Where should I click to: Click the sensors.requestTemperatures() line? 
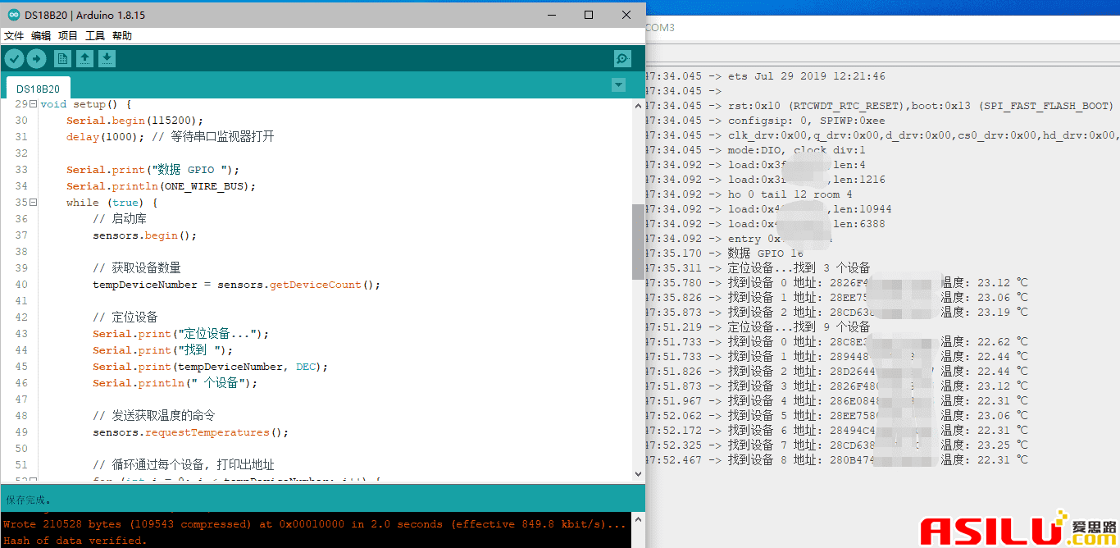coord(191,432)
